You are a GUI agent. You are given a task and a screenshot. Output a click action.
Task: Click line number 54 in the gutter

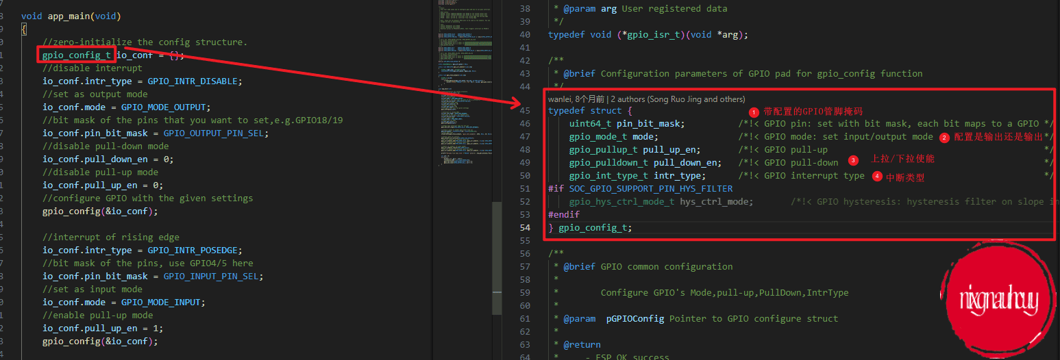[x=525, y=228]
